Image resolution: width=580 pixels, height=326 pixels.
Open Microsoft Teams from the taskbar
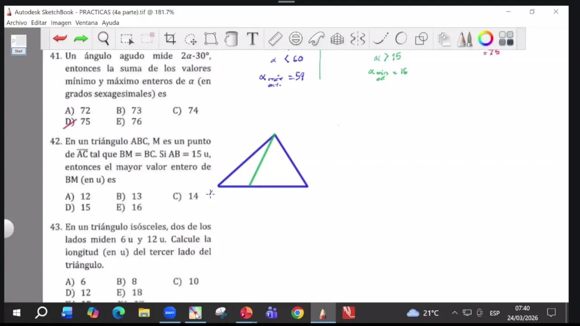[x=272, y=313]
